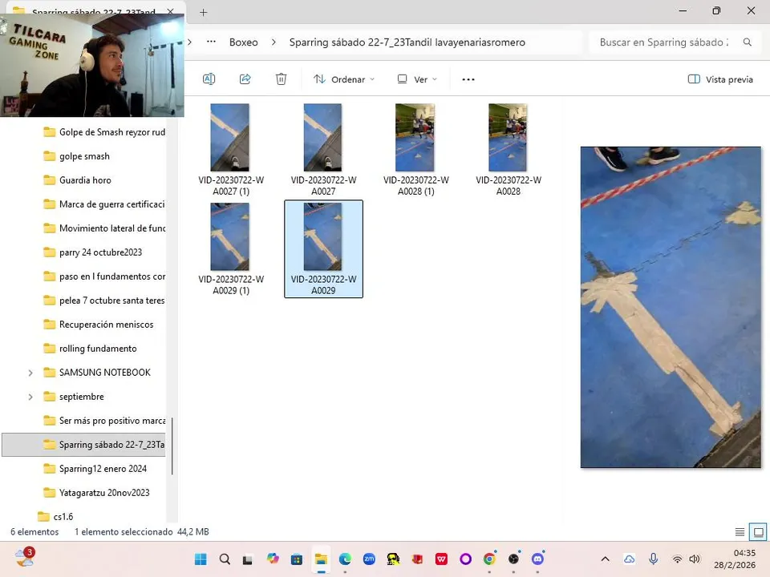Select the Sparring sábado 22-7_23Ta tree folder
This screenshot has width=770, height=577.
point(84,445)
